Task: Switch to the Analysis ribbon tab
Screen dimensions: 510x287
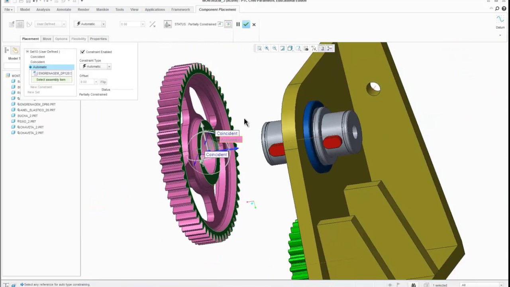Action: [x=43, y=10]
